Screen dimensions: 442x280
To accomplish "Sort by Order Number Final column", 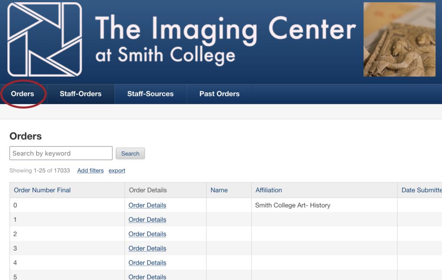I will point(42,190).
